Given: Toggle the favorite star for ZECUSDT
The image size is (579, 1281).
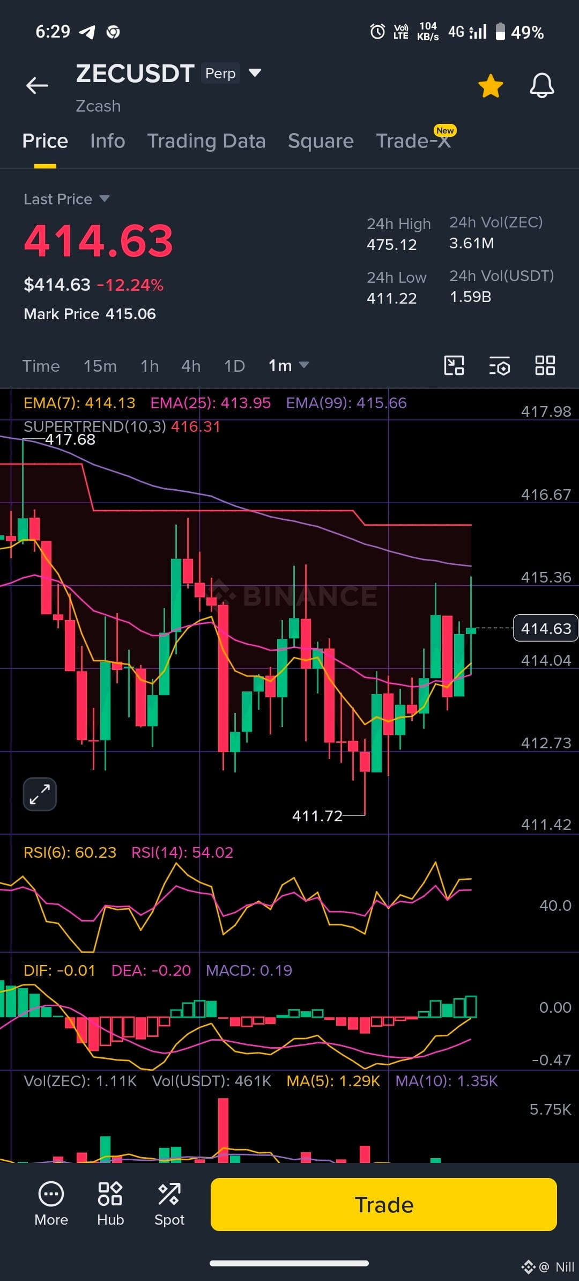Looking at the screenshot, I should [491, 86].
